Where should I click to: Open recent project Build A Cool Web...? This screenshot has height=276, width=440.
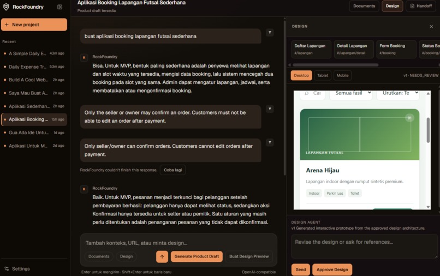pos(34,80)
